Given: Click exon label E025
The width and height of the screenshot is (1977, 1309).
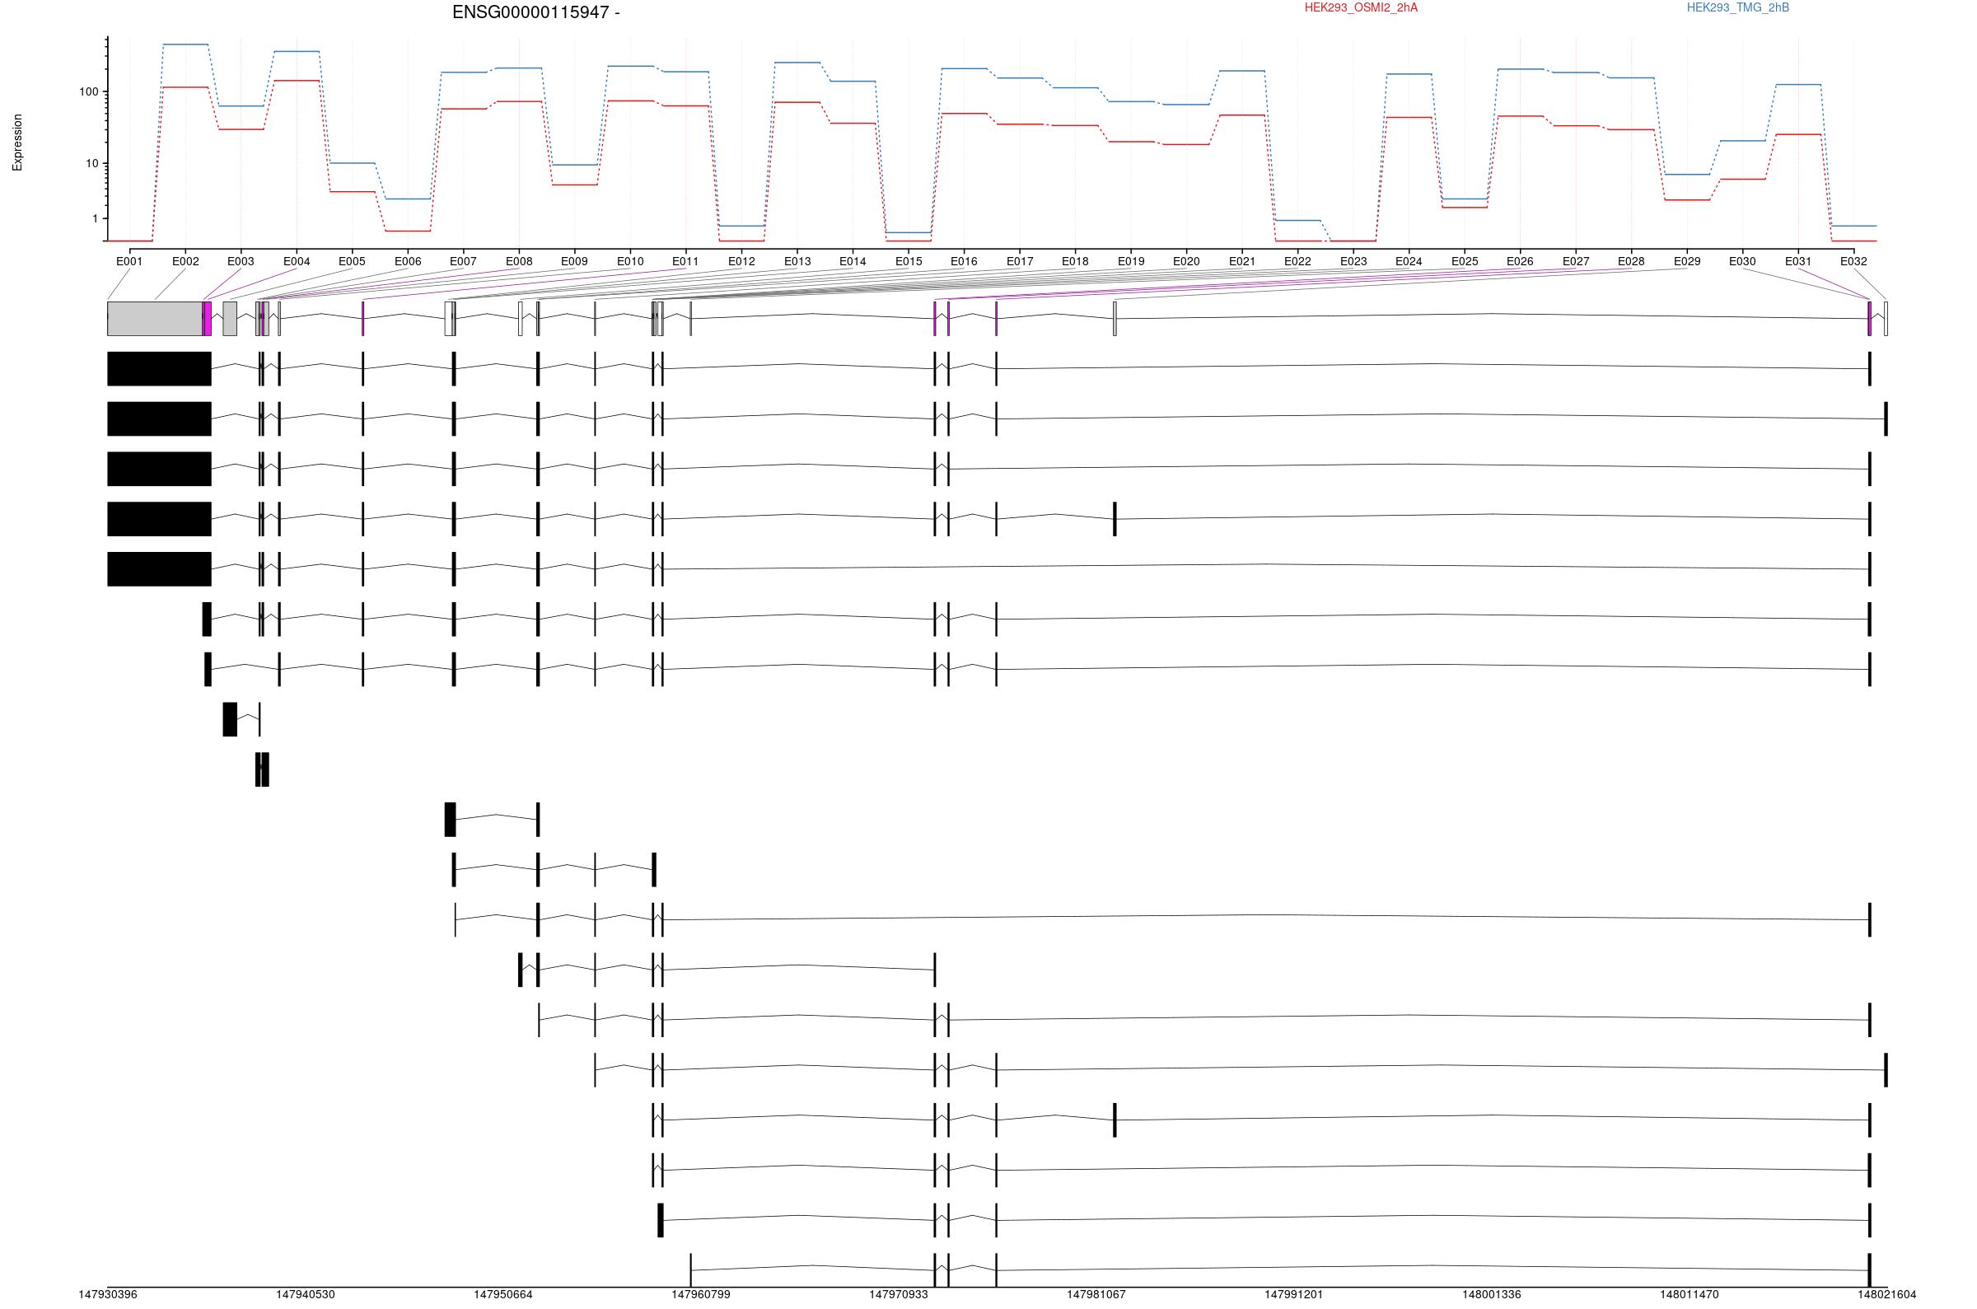Looking at the screenshot, I should point(1465,261).
